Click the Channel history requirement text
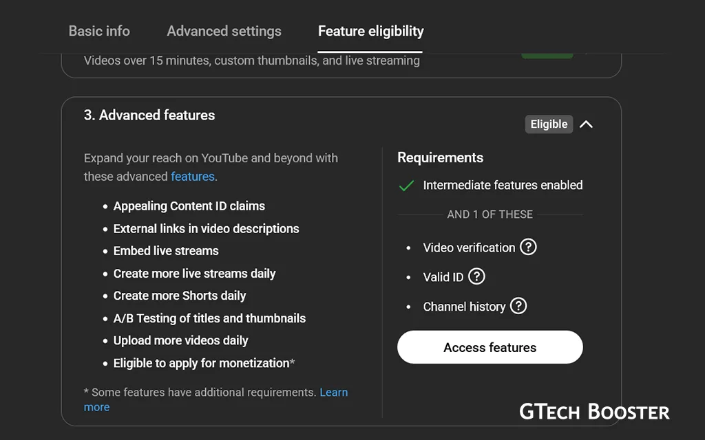The image size is (705, 440). tap(464, 307)
